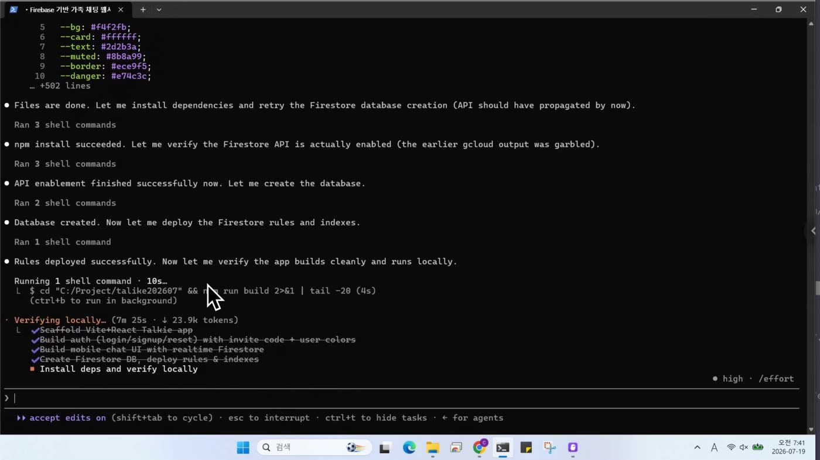This screenshot has width=820, height=460.
Task: Open File Explorer from taskbar
Action: point(432,448)
